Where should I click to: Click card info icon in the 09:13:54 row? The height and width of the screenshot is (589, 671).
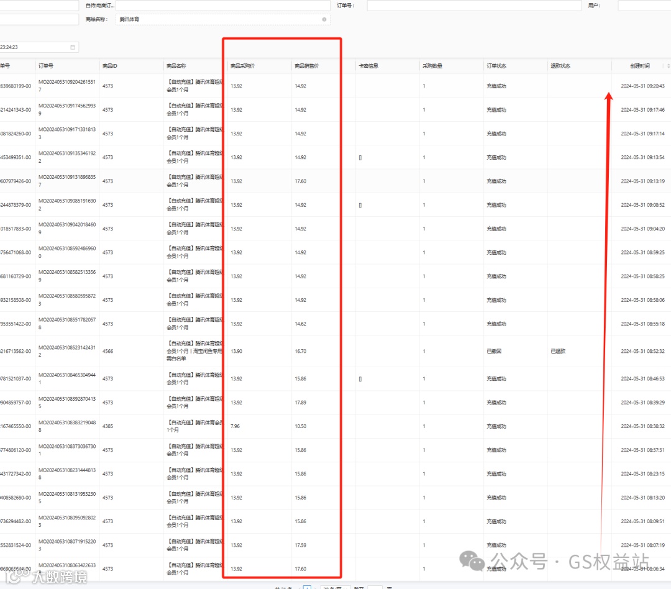pos(360,158)
